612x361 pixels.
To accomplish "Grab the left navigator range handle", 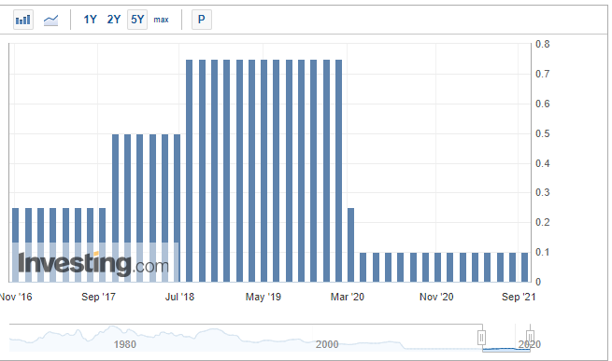I will pyautogui.click(x=481, y=338).
